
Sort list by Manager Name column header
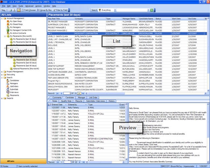coord(128,19)
